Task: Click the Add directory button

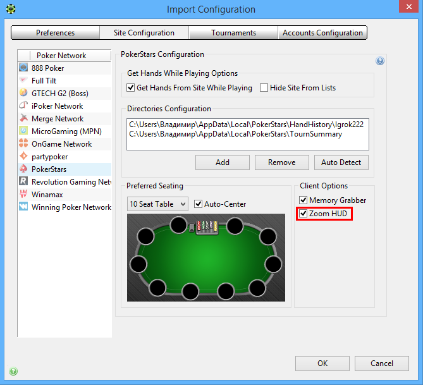Action: pos(223,162)
